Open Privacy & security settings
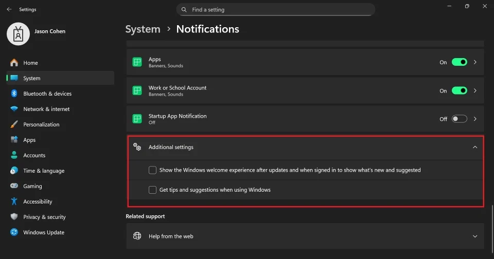This screenshot has height=259, width=494. [60, 217]
